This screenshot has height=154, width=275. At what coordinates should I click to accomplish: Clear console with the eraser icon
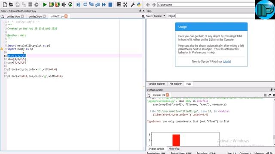(269, 95)
